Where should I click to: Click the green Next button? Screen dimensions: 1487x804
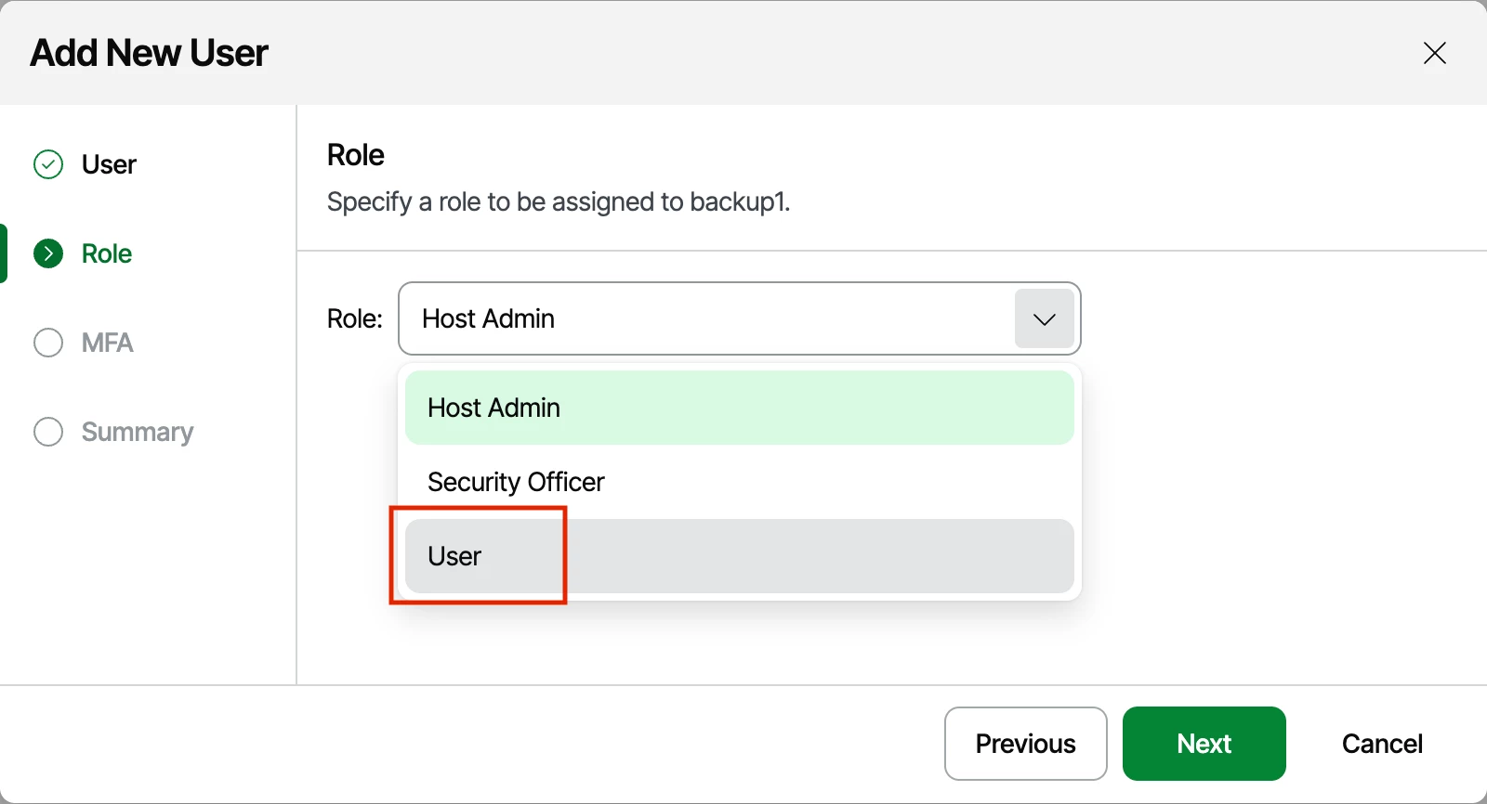[x=1204, y=744]
